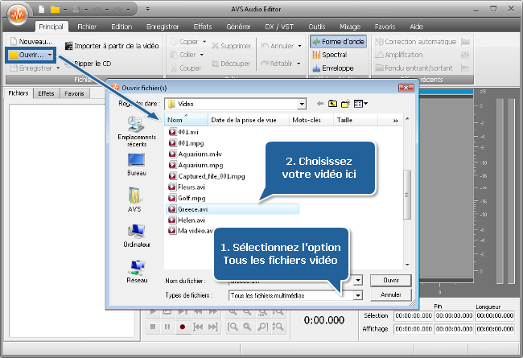Click the Taille column header
The image size is (523, 358).
pos(355,120)
